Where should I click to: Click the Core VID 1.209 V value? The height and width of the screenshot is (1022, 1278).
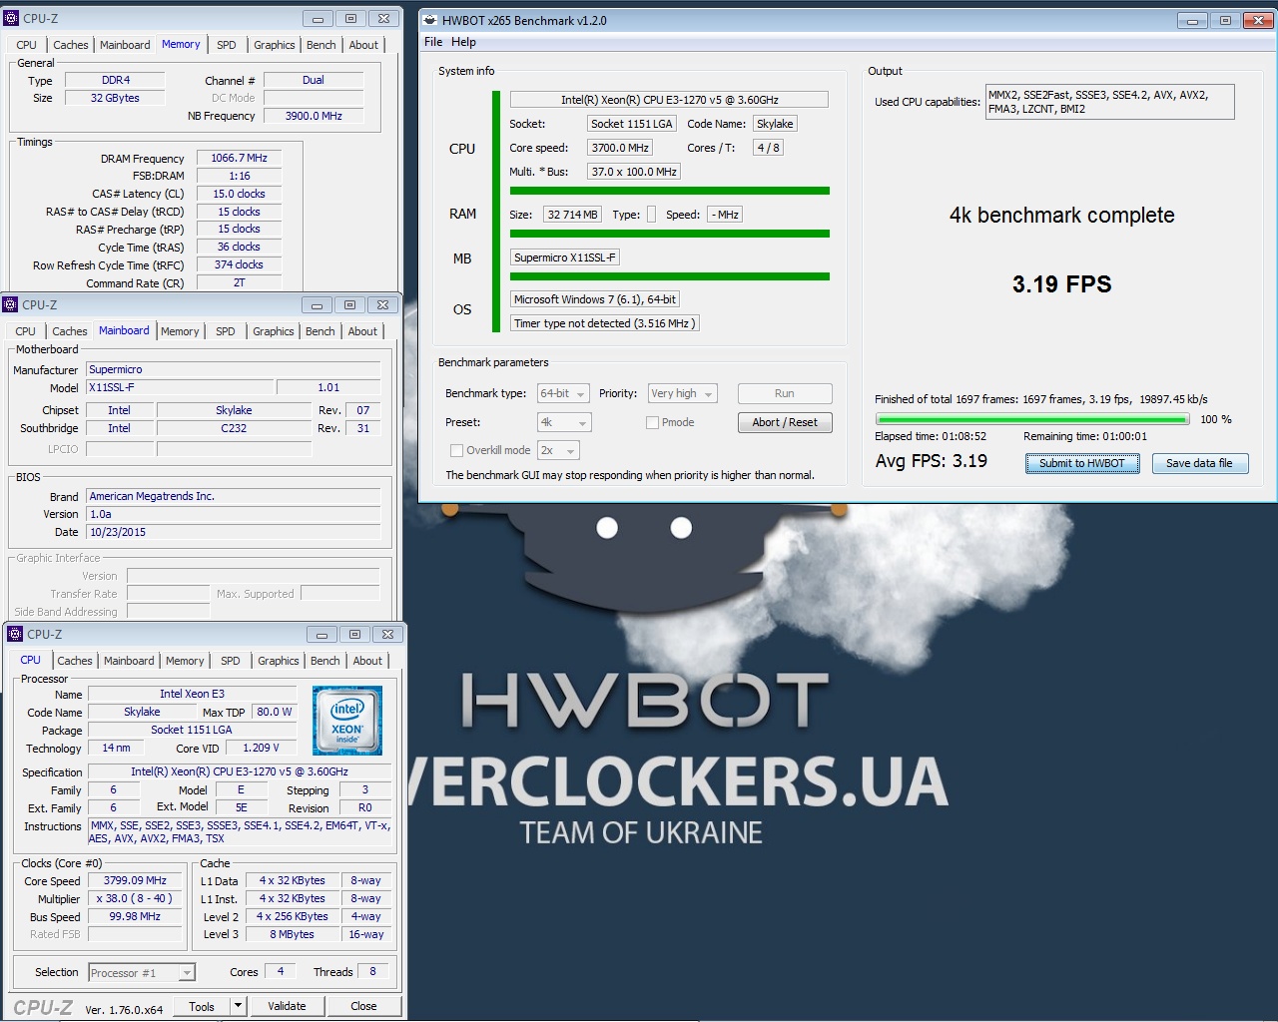[261, 748]
